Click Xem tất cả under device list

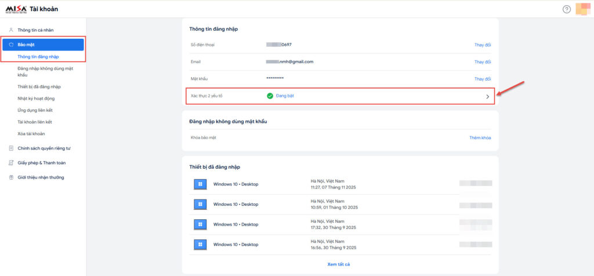pos(339,264)
